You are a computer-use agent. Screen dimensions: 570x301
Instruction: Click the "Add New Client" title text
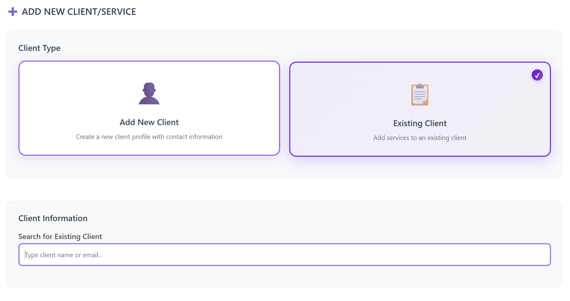tap(149, 122)
